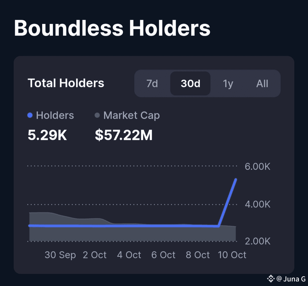Show the All time range
Viewport: 308px width, 286px height.
[262, 84]
